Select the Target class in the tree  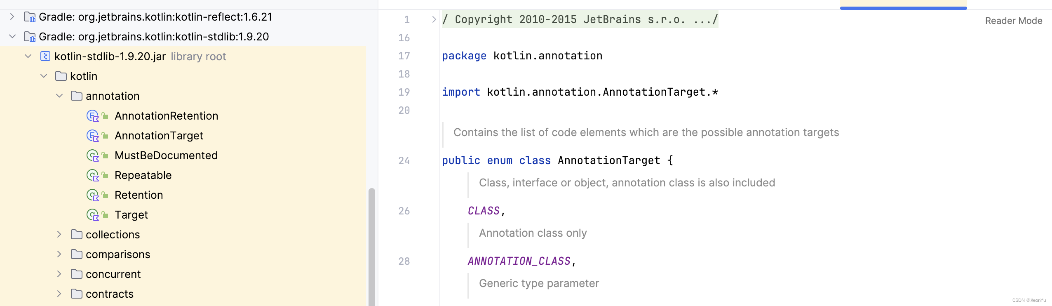click(x=131, y=215)
